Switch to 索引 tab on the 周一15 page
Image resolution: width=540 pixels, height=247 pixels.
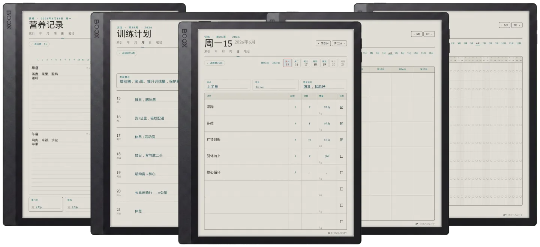coord(207,51)
